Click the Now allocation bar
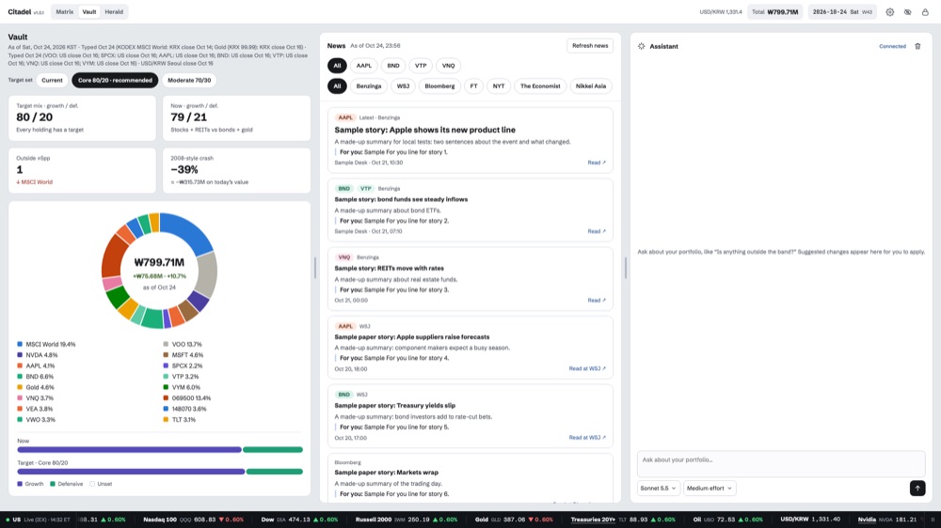The height and width of the screenshot is (528, 941). (160, 449)
